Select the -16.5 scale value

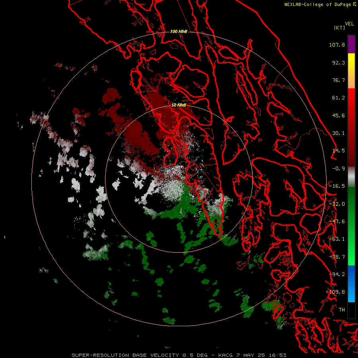(337, 186)
